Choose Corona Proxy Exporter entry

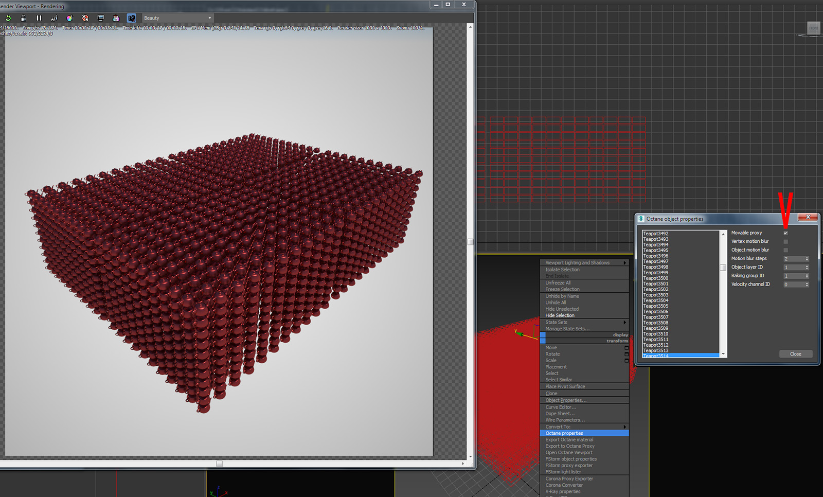[584, 479]
